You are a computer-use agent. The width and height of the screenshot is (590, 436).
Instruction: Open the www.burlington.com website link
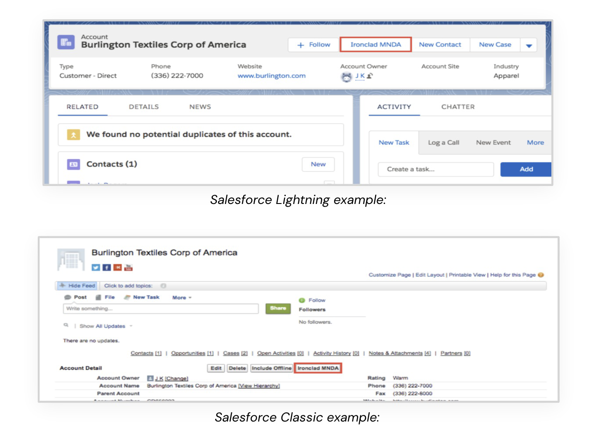click(272, 76)
